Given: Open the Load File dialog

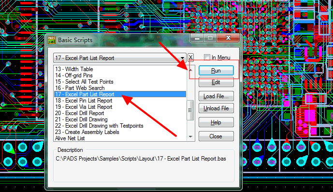Looking at the screenshot, I should 216,96.
